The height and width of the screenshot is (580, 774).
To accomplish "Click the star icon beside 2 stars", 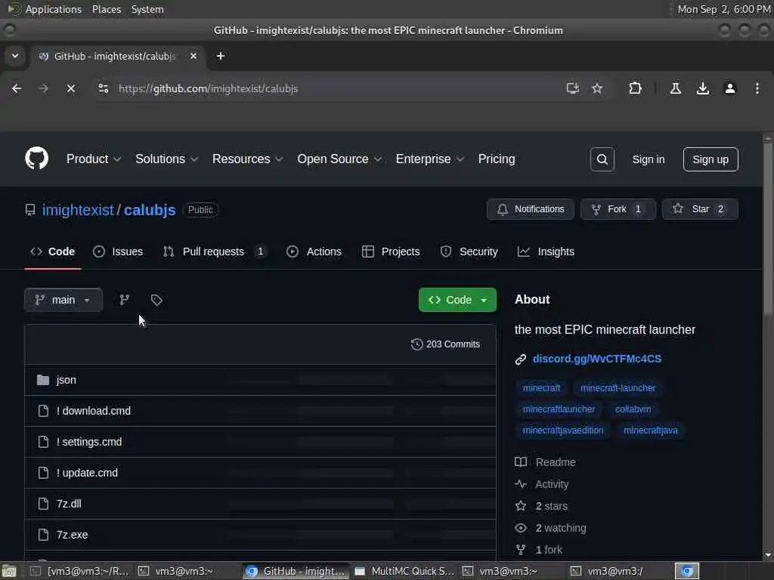I will pos(521,506).
